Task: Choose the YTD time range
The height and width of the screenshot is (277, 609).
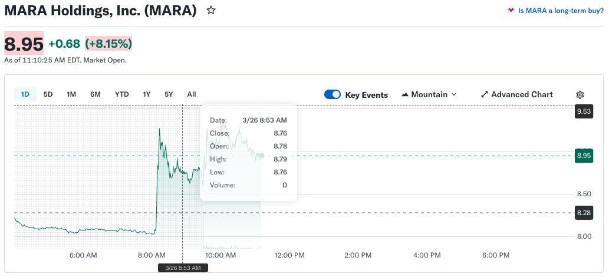Action: (x=122, y=94)
